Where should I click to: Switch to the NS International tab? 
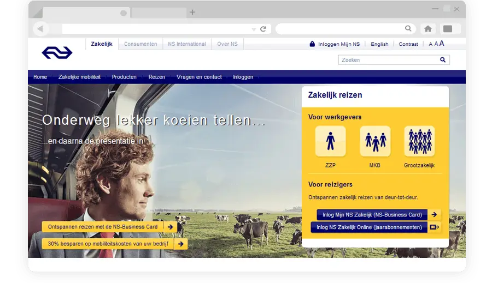point(187,44)
